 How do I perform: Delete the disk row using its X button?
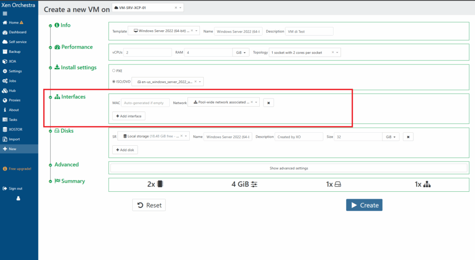(408, 137)
